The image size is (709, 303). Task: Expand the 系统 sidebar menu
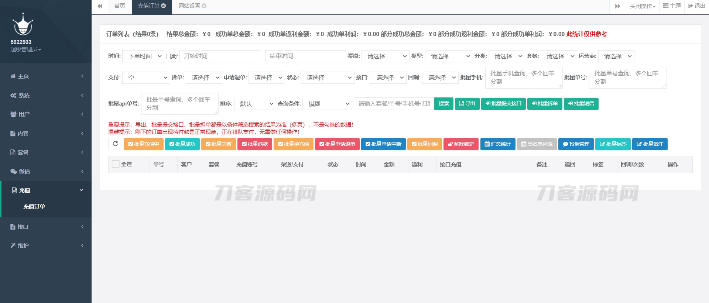[x=46, y=96]
